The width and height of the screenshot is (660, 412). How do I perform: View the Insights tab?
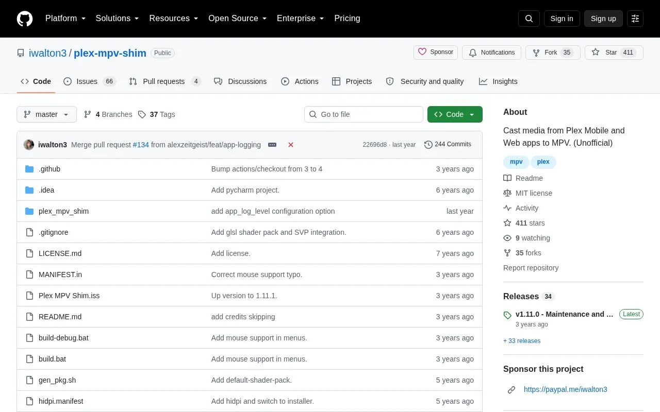pyautogui.click(x=498, y=81)
